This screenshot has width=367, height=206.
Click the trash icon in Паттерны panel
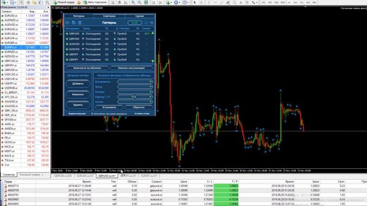click(80, 23)
